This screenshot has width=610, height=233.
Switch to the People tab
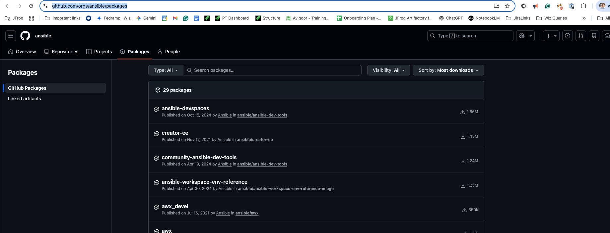pos(169,52)
